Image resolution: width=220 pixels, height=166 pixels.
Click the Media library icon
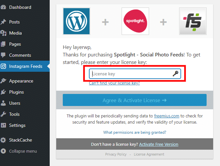click(3, 33)
